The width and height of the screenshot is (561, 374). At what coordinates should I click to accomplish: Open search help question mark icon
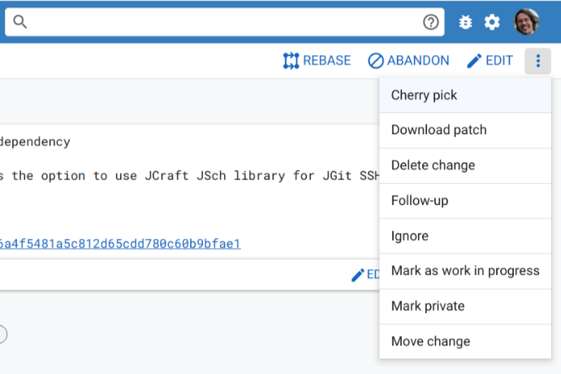(x=431, y=22)
